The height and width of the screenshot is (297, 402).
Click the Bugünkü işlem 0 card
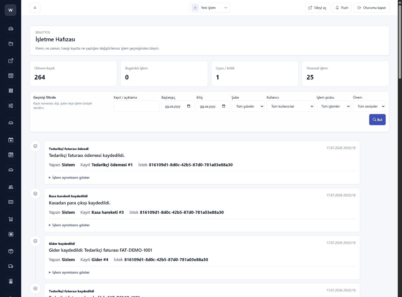tap(164, 74)
